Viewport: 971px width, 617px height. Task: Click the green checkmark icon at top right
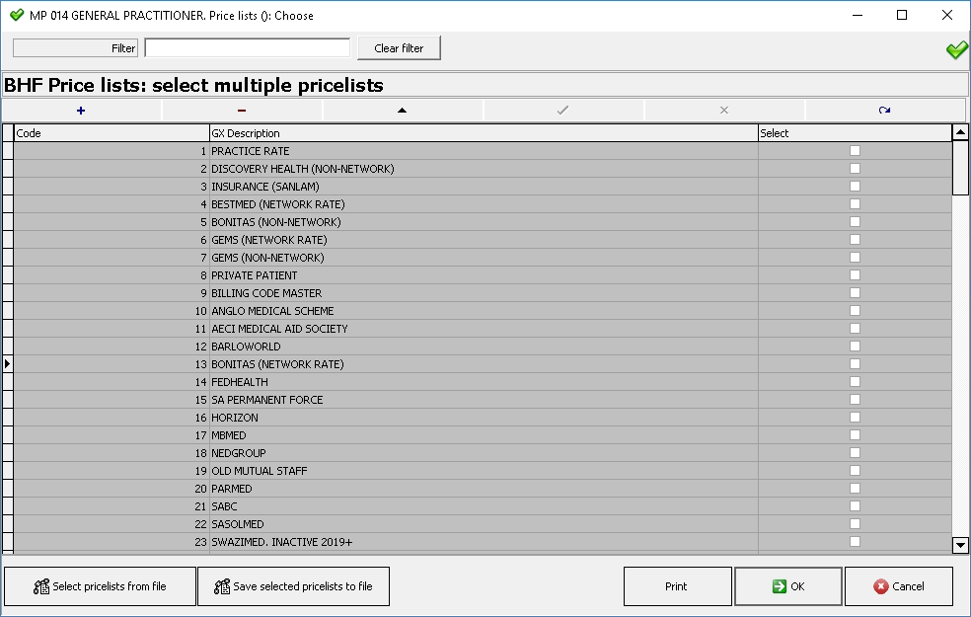pos(957,49)
